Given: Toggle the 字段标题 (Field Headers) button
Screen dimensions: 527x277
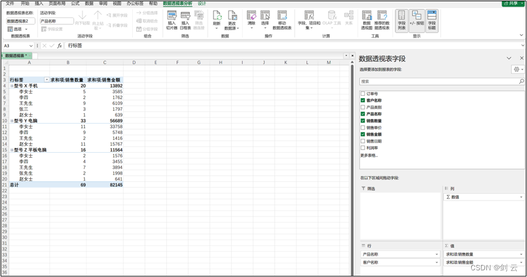Looking at the screenshot, I should pyautogui.click(x=432, y=20).
